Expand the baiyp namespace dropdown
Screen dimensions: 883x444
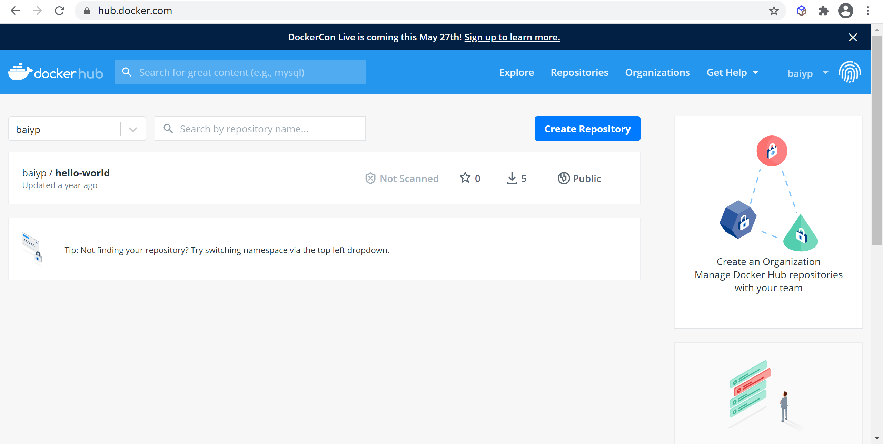click(x=133, y=129)
